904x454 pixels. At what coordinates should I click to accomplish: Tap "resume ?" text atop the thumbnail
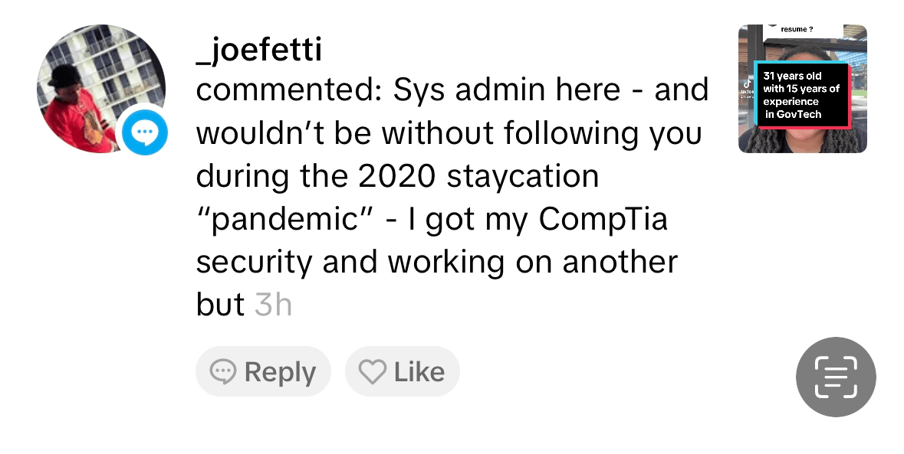click(x=797, y=30)
